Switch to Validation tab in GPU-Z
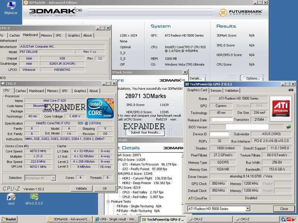298x223 pixels. (x=231, y=90)
